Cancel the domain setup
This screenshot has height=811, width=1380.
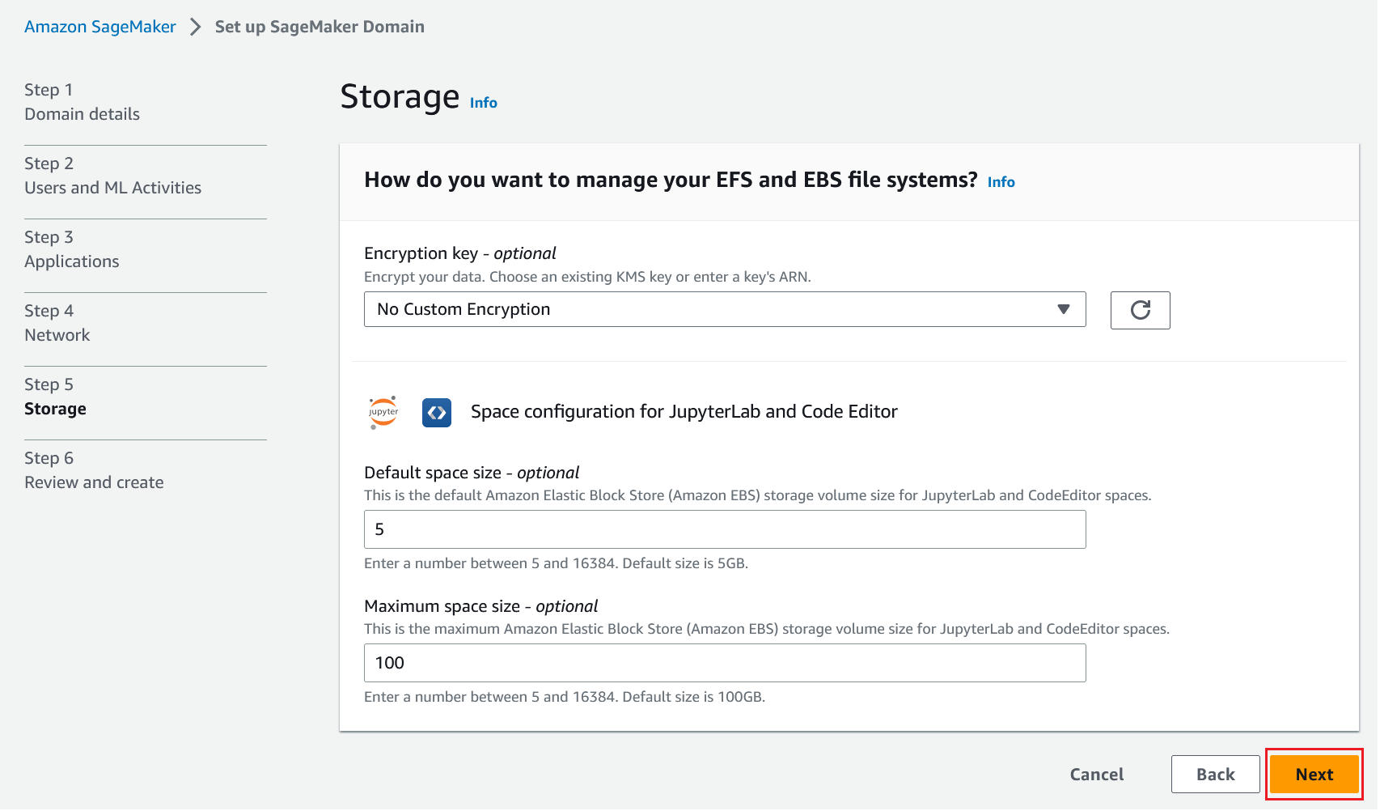coord(1096,775)
